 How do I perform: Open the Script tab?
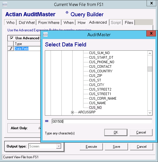click(116, 22)
